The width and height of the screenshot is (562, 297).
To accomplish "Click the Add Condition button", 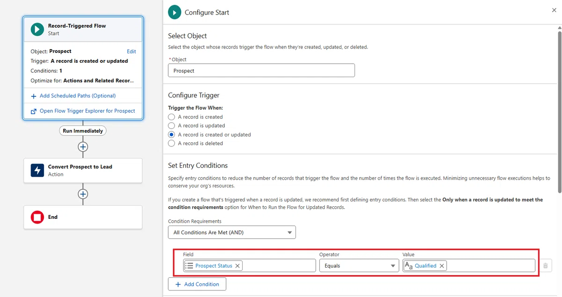I will coord(197,284).
